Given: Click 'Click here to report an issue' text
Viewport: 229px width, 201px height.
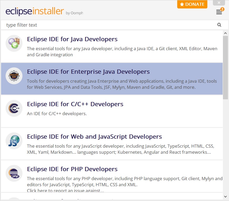Looking at the screenshot, I should [65, 190].
